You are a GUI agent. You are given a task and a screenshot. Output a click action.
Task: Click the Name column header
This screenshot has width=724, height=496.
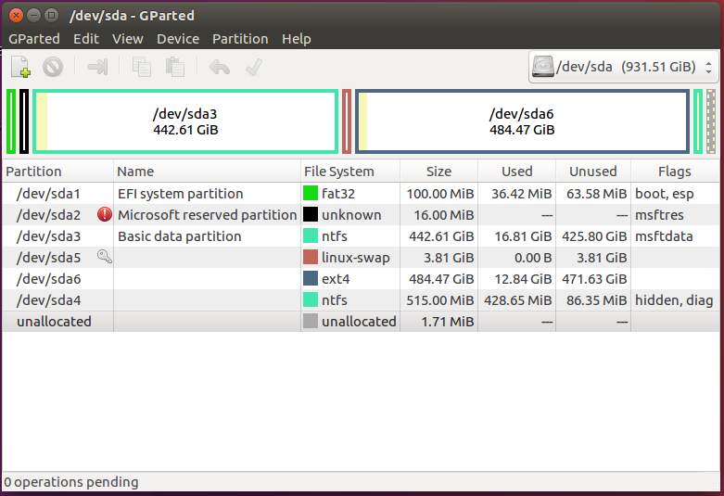(x=208, y=172)
